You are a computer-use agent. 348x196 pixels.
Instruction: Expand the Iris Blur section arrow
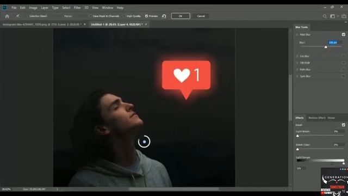(x=297, y=56)
